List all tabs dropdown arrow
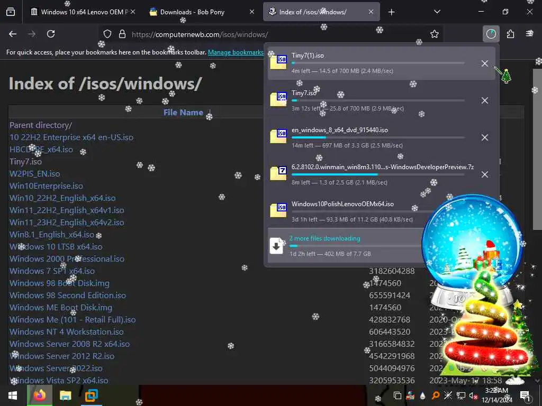The width and height of the screenshot is (542, 406). (437, 12)
